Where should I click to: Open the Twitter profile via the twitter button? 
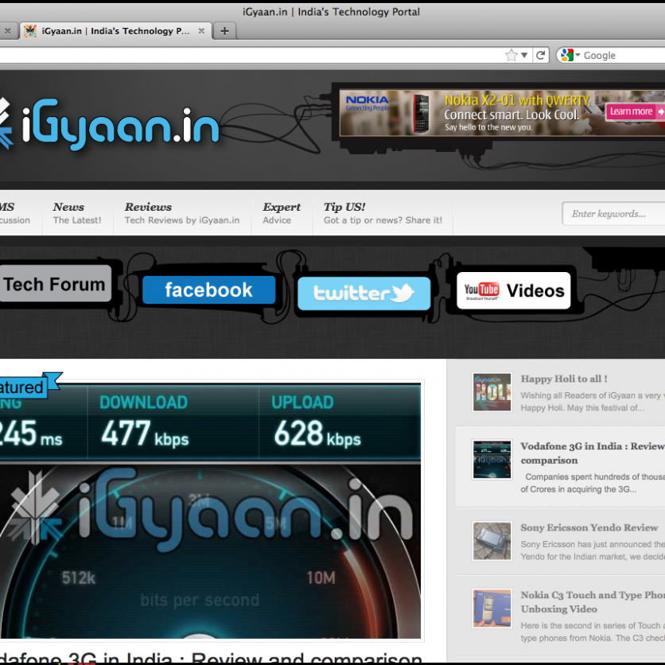tap(364, 293)
